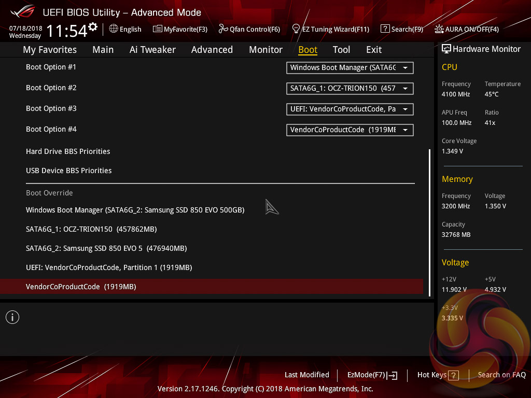This screenshot has width=531, height=398.
Task: Click Memory Capacity 32768 MB value
Action: point(456,235)
